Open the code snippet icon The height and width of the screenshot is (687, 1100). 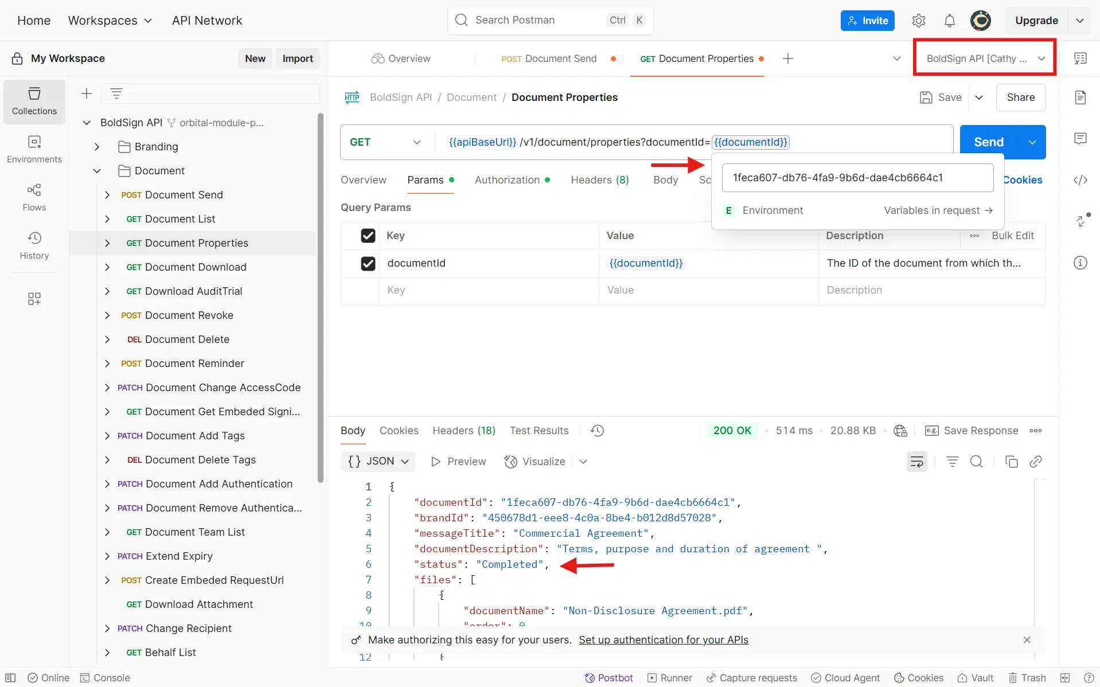pyautogui.click(x=1081, y=180)
